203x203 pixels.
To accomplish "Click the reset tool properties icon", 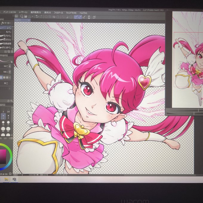I will tap(8, 101).
